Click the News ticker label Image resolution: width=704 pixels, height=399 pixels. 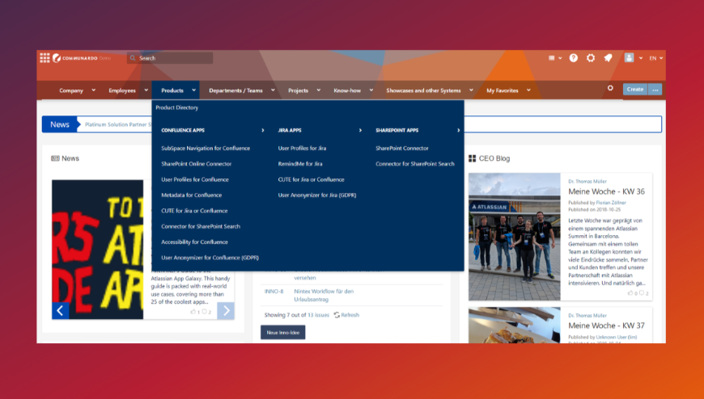[x=60, y=124]
